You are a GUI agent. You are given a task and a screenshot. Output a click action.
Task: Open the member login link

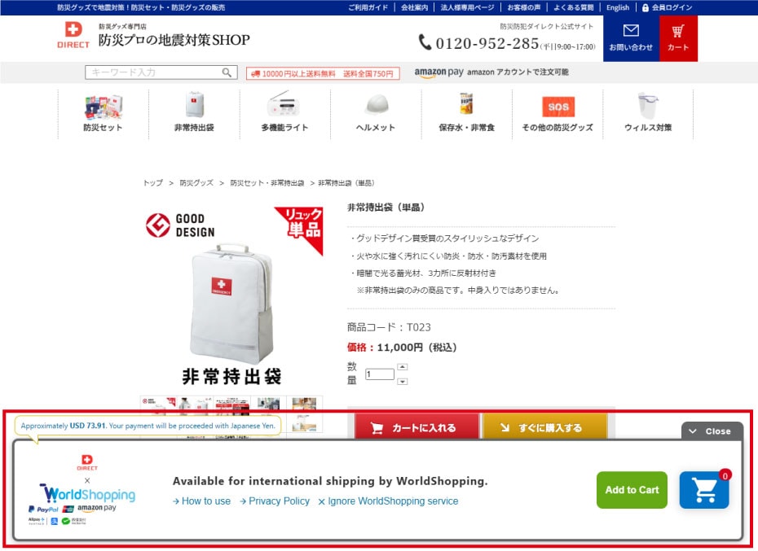click(x=667, y=7)
